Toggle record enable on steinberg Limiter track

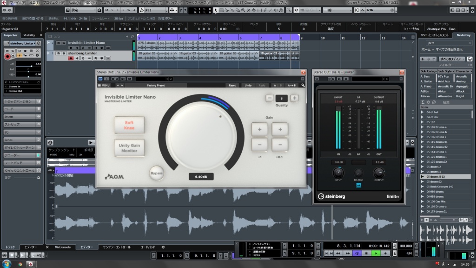click(71, 58)
